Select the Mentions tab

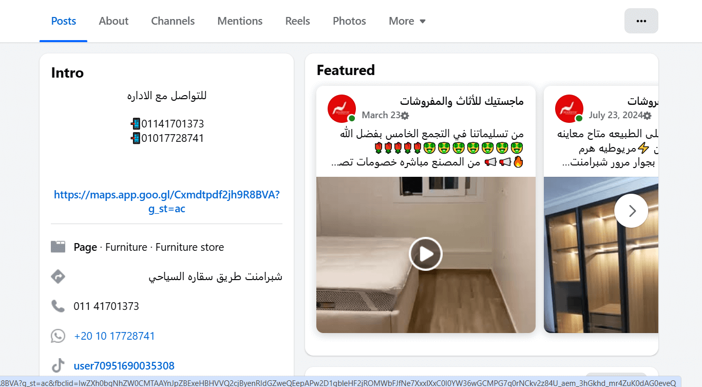click(239, 21)
